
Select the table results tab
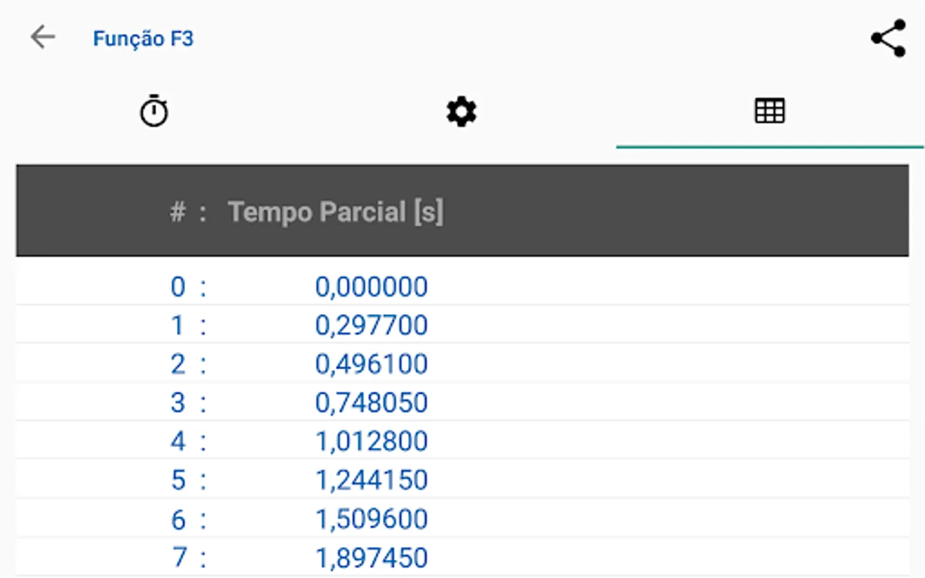770,112
